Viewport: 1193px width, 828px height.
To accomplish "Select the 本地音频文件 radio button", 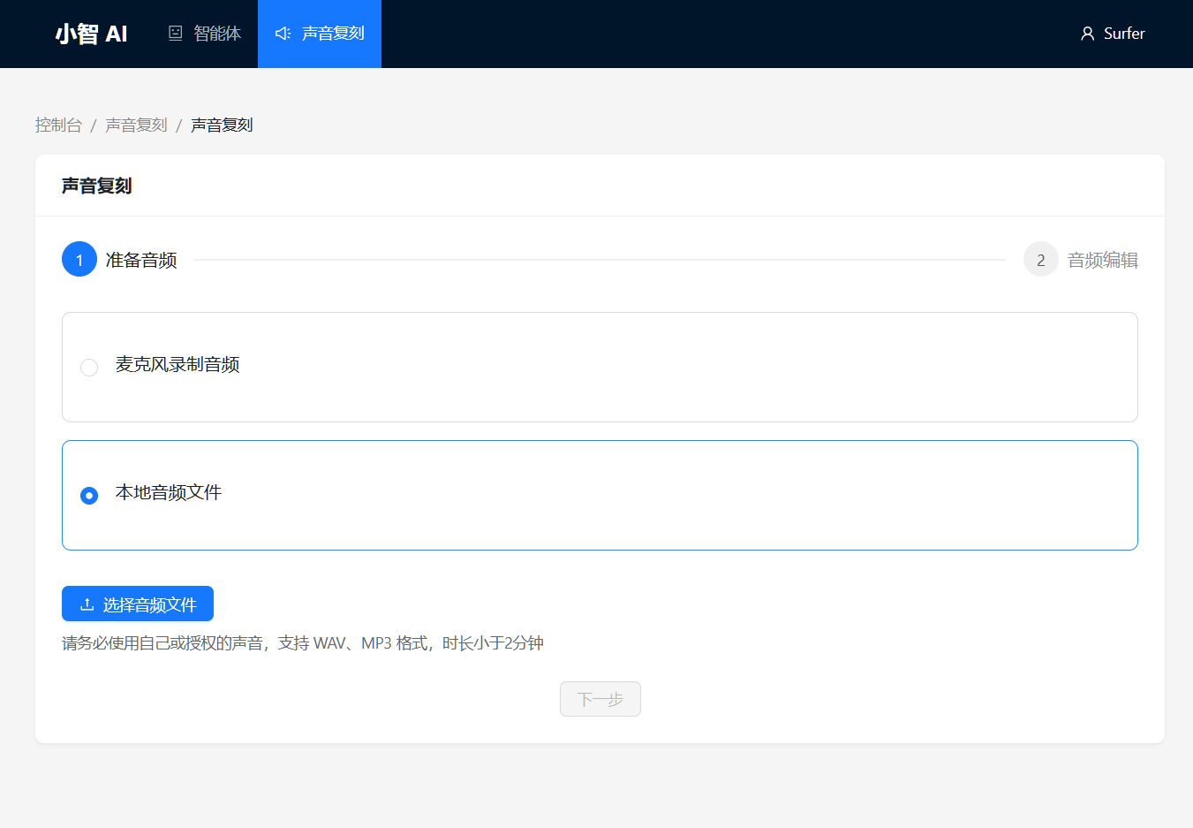I will 89,496.
